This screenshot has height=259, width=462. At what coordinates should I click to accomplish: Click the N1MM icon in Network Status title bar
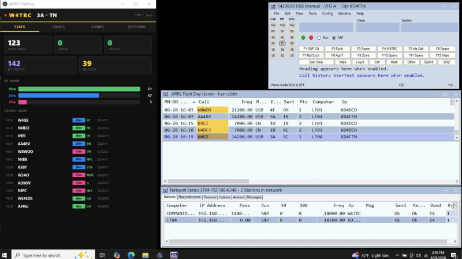pyautogui.click(x=165, y=190)
